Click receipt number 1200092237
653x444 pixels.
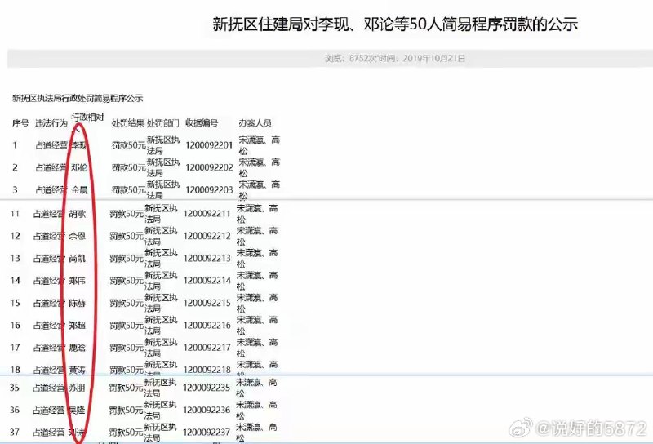click(207, 433)
